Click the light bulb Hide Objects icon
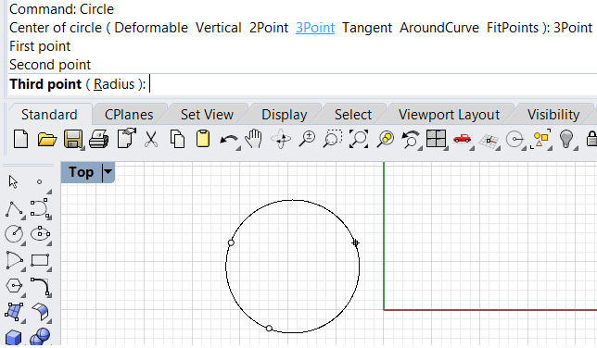The width and height of the screenshot is (597, 348). [566, 139]
